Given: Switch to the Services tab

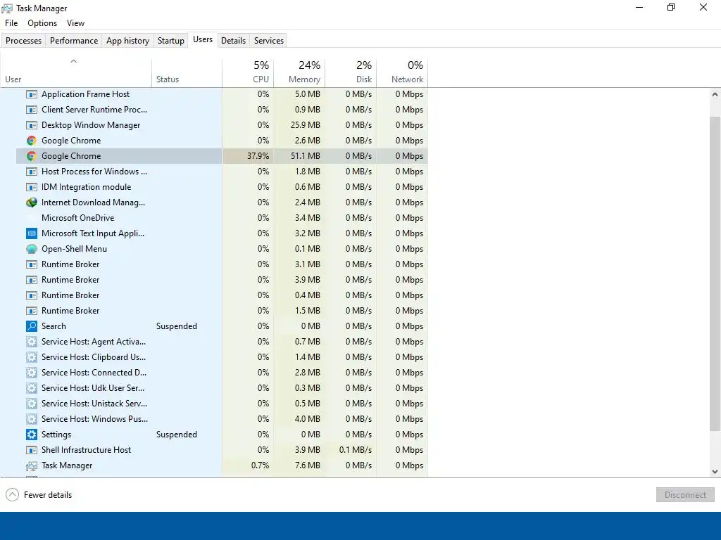Looking at the screenshot, I should click(269, 40).
